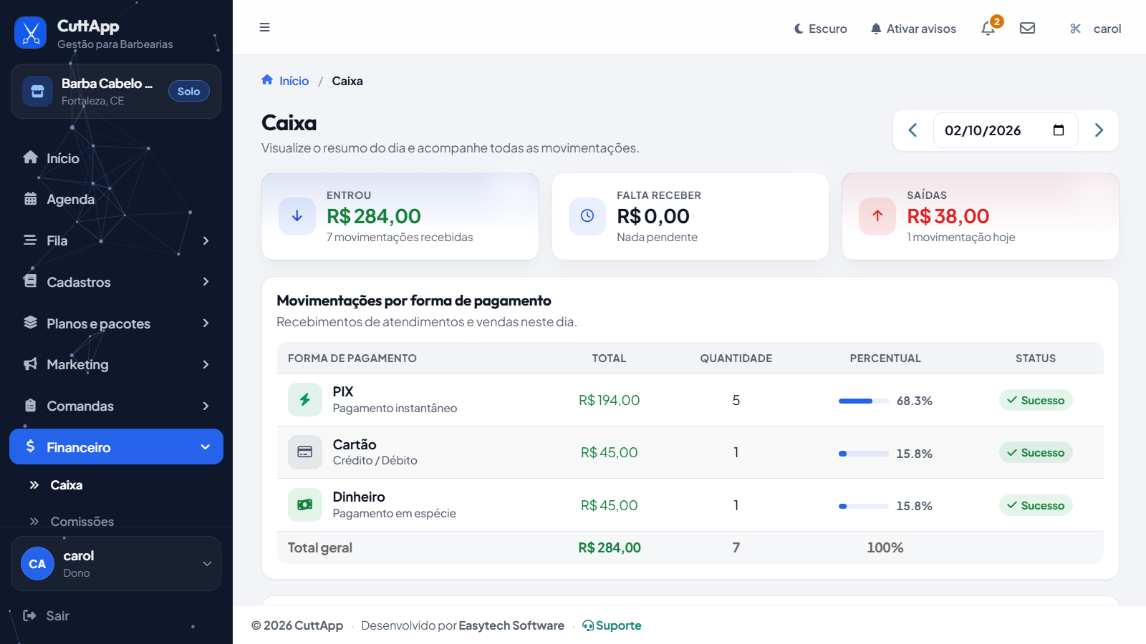Toggle the hamburger sidebar menu icon
The width and height of the screenshot is (1146, 644).
click(x=264, y=27)
